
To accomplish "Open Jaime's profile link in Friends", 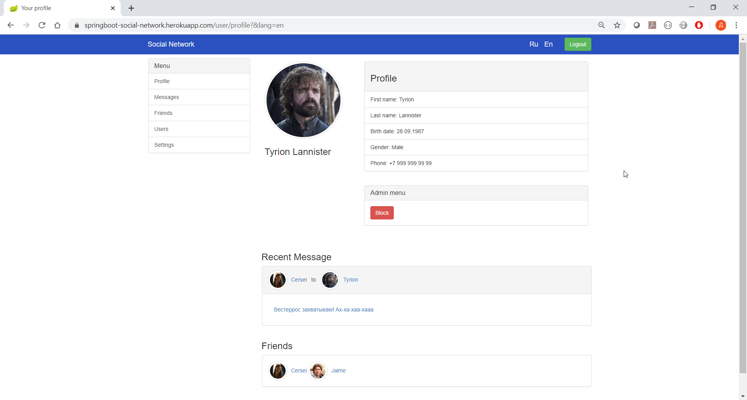I will pos(338,370).
